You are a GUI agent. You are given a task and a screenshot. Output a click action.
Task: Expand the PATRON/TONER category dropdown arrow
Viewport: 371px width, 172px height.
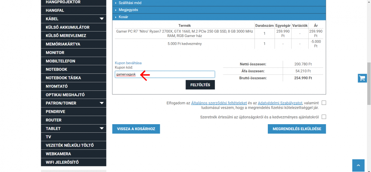(102, 103)
